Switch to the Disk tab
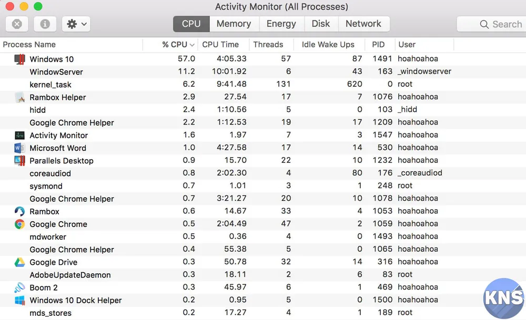526x320 pixels. click(x=321, y=24)
